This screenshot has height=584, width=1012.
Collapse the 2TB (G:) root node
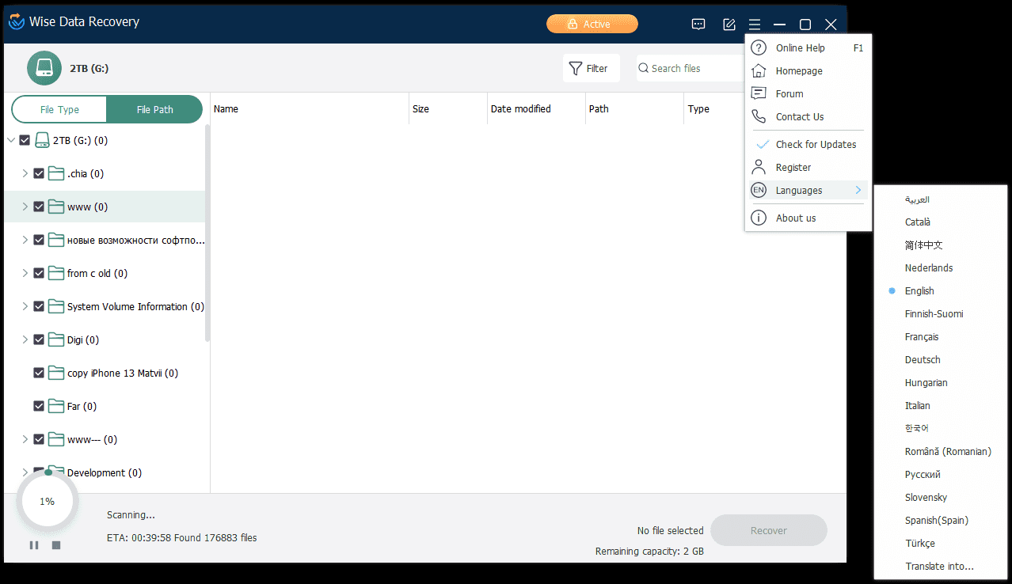click(x=11, y=140)
